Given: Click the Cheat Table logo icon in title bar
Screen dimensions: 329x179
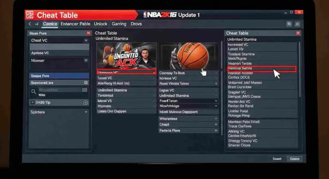Looking at the screenshot, I should tap(30, 15).
